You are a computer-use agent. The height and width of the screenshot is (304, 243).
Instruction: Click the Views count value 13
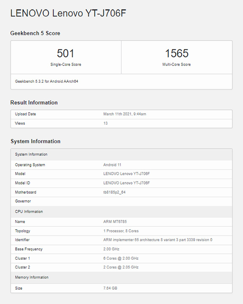pyautogui.click(x=105, y=123)
